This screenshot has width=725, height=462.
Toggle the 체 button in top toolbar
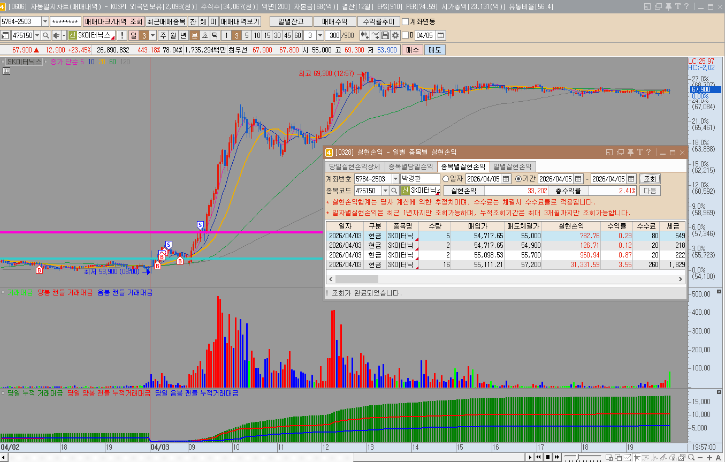tap(203, 21)
